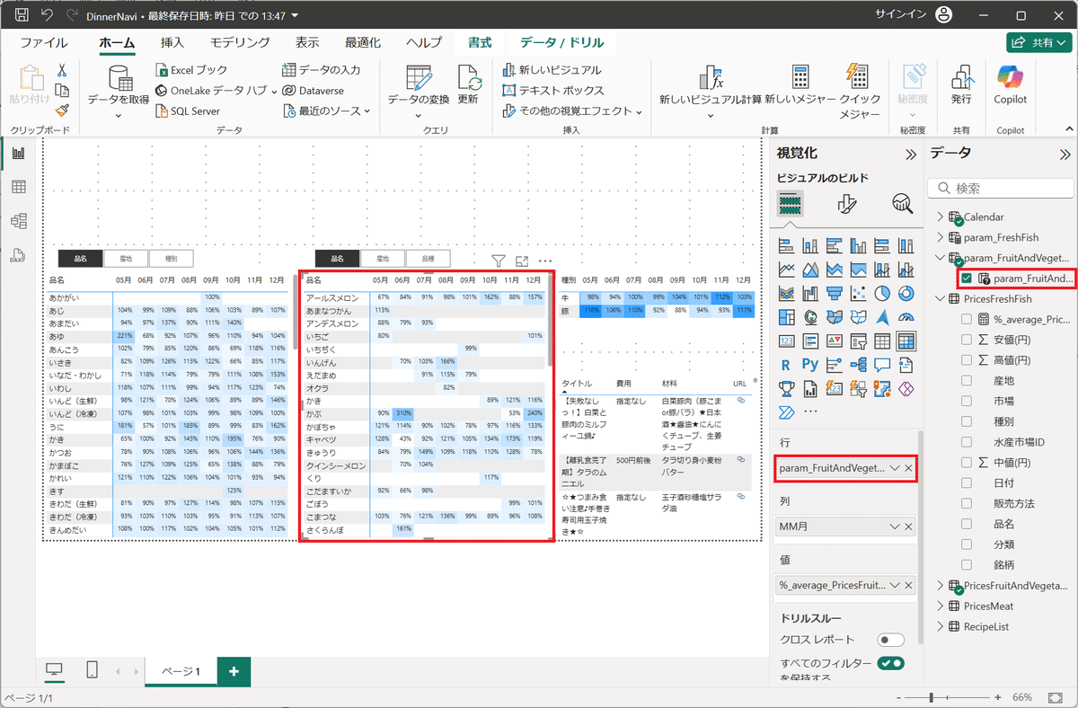Image resolution: width=1078 pixels, height=708 pixels.
Task: Click the focus mode icon on the matrix
Action: [522, 261]
